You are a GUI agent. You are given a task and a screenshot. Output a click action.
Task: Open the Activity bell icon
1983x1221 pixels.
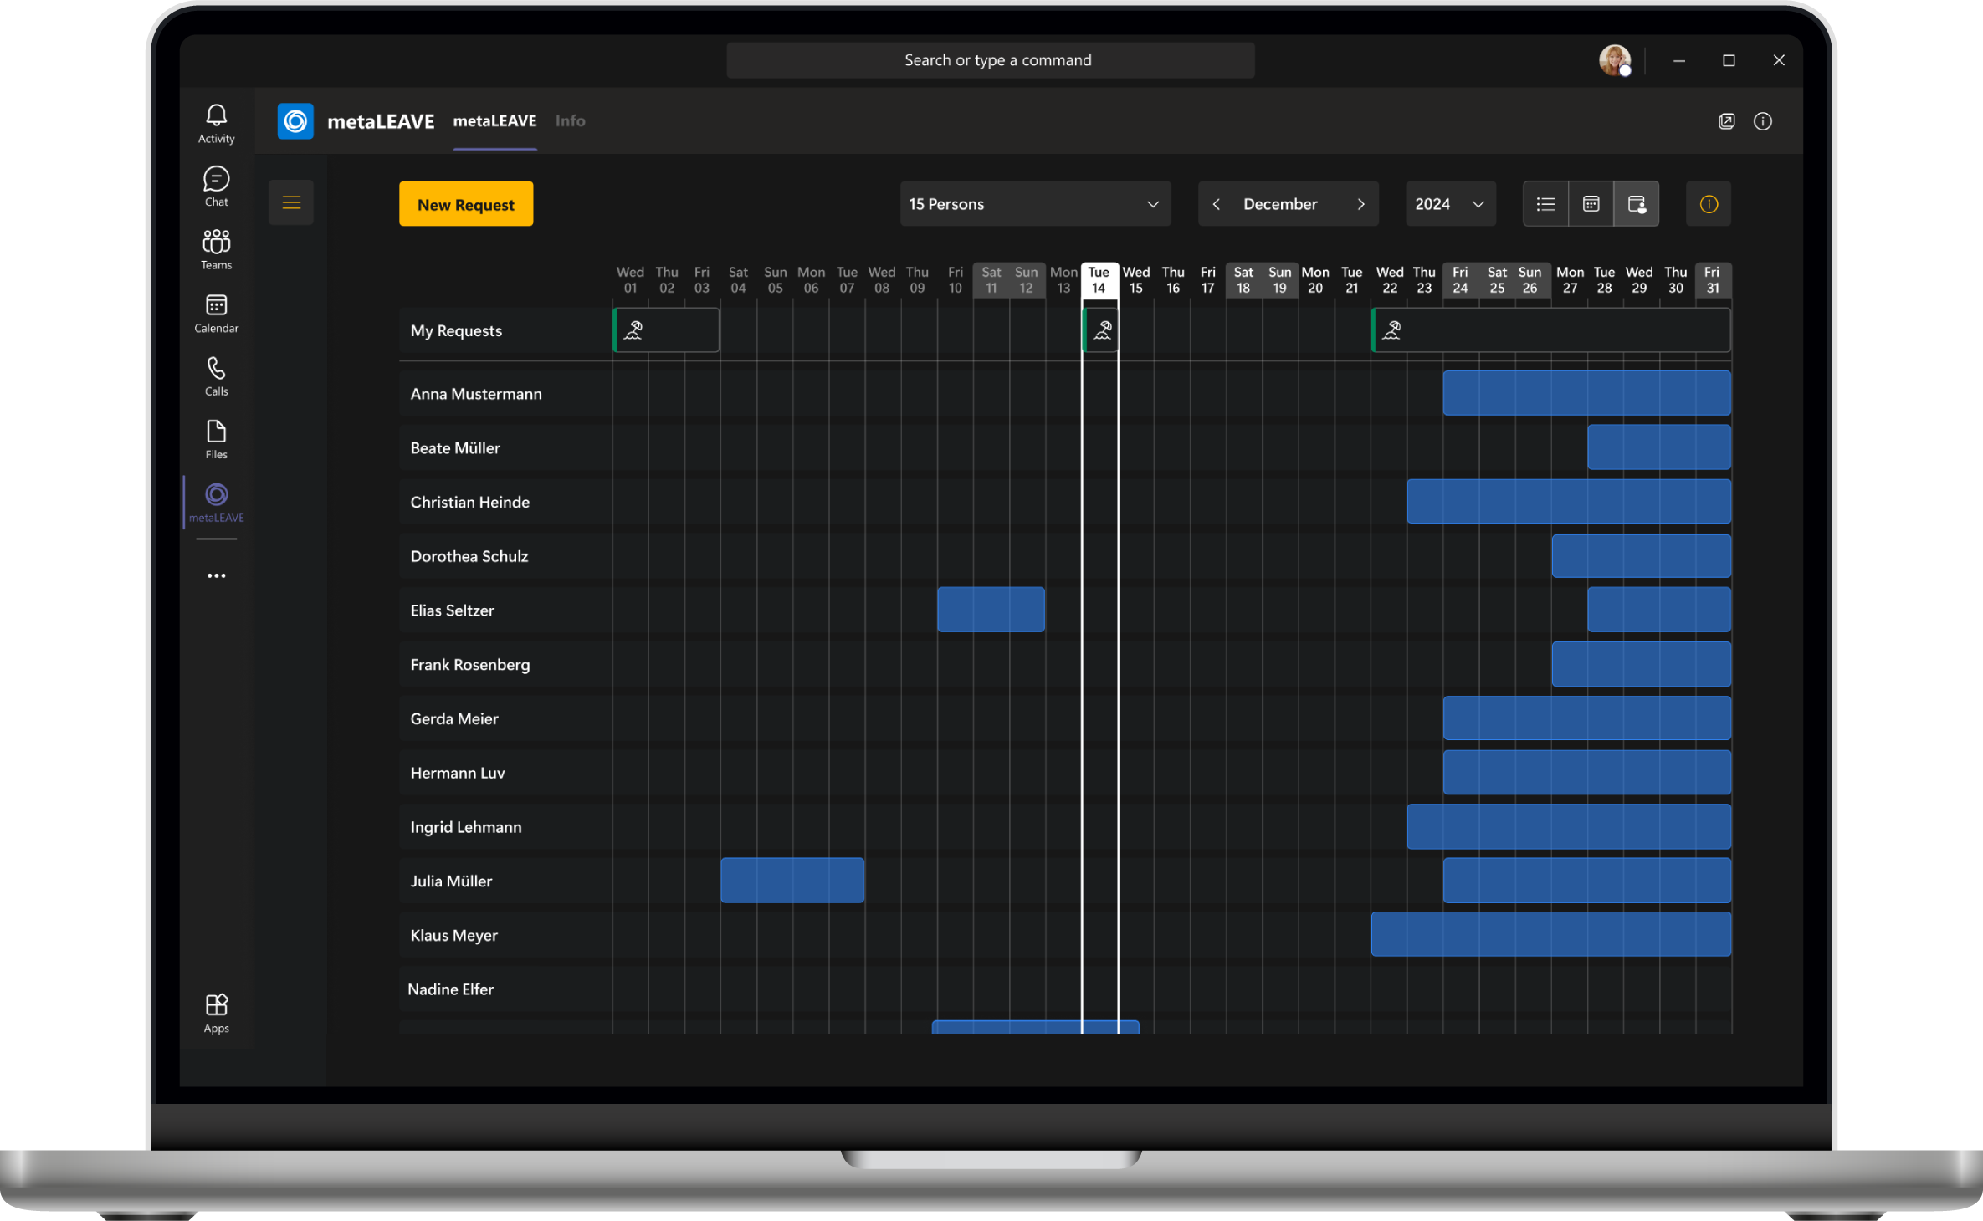point(216,124)
